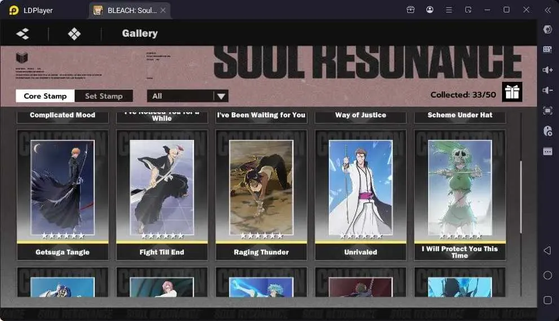
Task: Click the gallery vertical scrollbar
Action: pyautogui.click(x=521, y=197)
